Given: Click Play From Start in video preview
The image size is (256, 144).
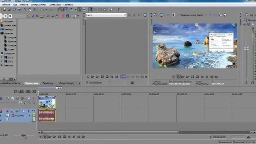Looking at the screenshot, I should pos(183,77).
